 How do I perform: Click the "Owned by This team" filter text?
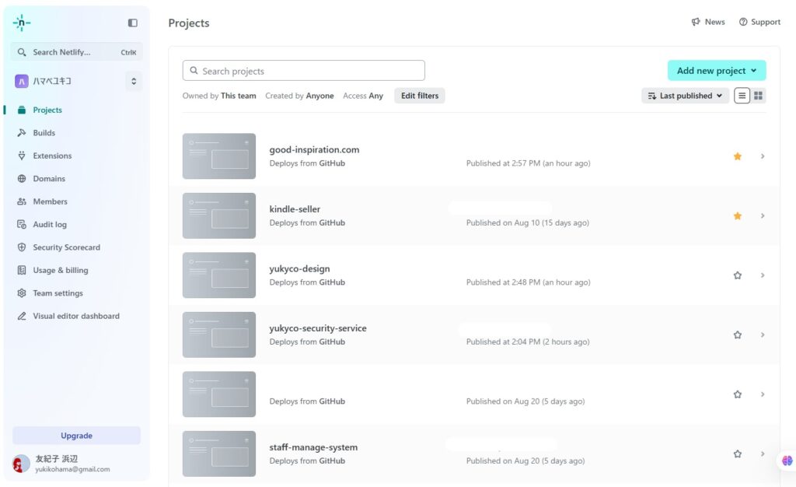[x=219, y=96]
